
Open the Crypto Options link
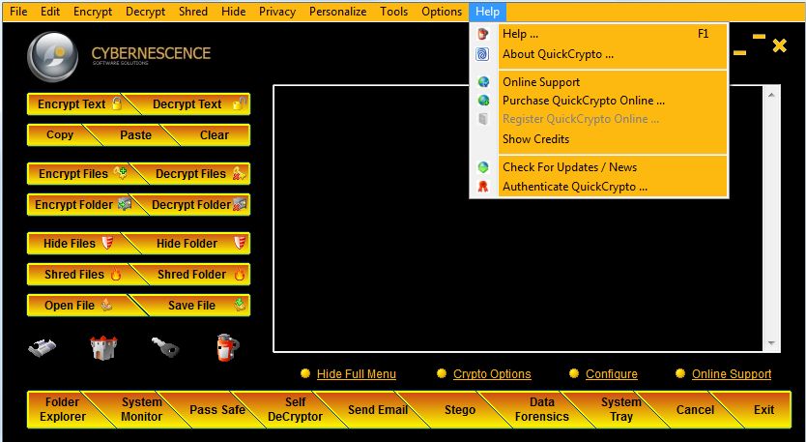click(x=492, y=374)
